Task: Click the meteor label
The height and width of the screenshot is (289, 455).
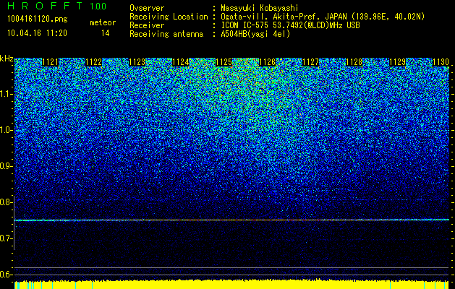Action: click(103, 22)
